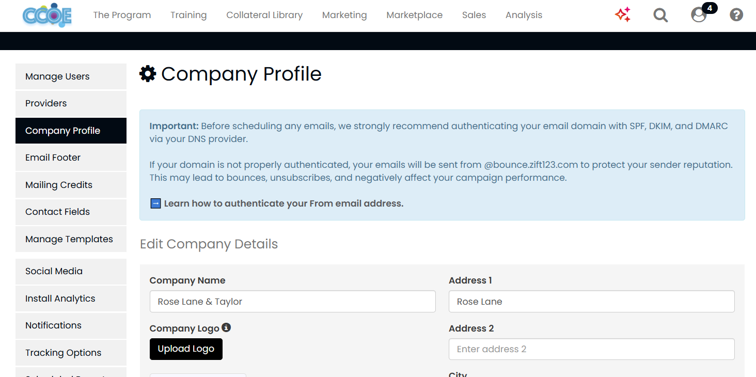Viewport: 756px width, 377px height.
Task: Open the Collateral Library menu
Action: click(x=264, y=15)
